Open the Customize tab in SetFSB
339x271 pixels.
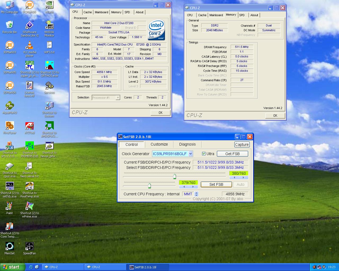(159, 144)
